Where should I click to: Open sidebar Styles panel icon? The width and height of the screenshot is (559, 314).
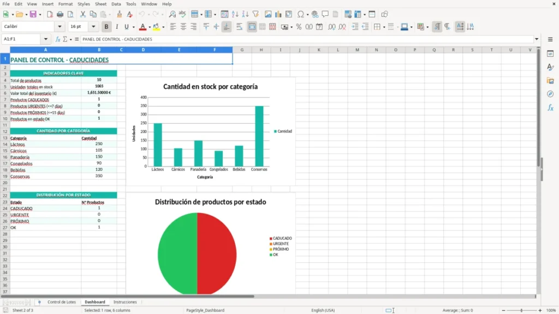pyautogui.click(x=550, y=67)
